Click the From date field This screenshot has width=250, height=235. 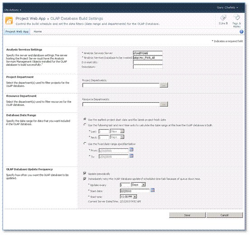pos(113,150)
